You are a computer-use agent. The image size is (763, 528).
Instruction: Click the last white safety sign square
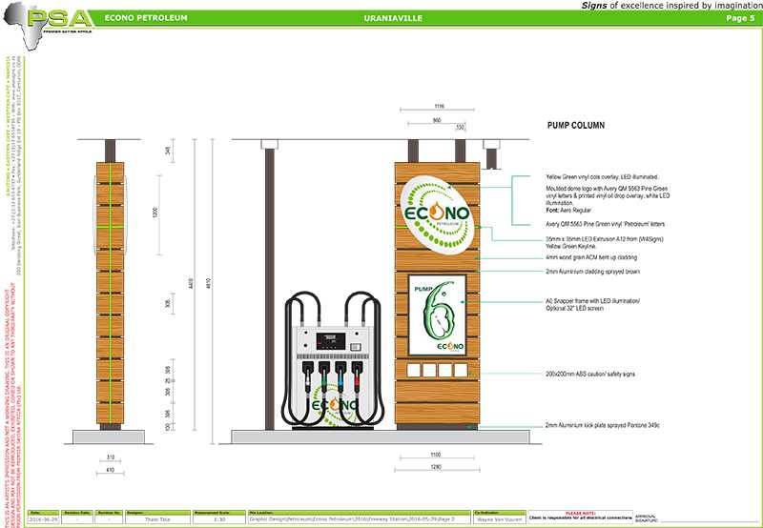click(461, 370)
